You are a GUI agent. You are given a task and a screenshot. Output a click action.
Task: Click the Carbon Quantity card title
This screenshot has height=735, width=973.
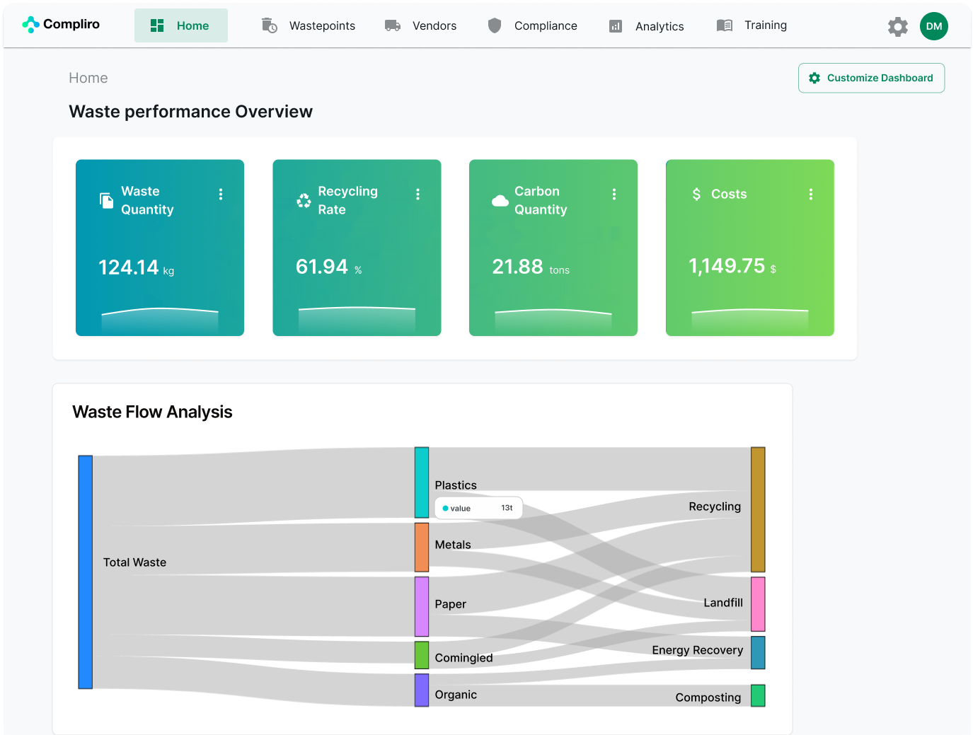coord(541,200)
